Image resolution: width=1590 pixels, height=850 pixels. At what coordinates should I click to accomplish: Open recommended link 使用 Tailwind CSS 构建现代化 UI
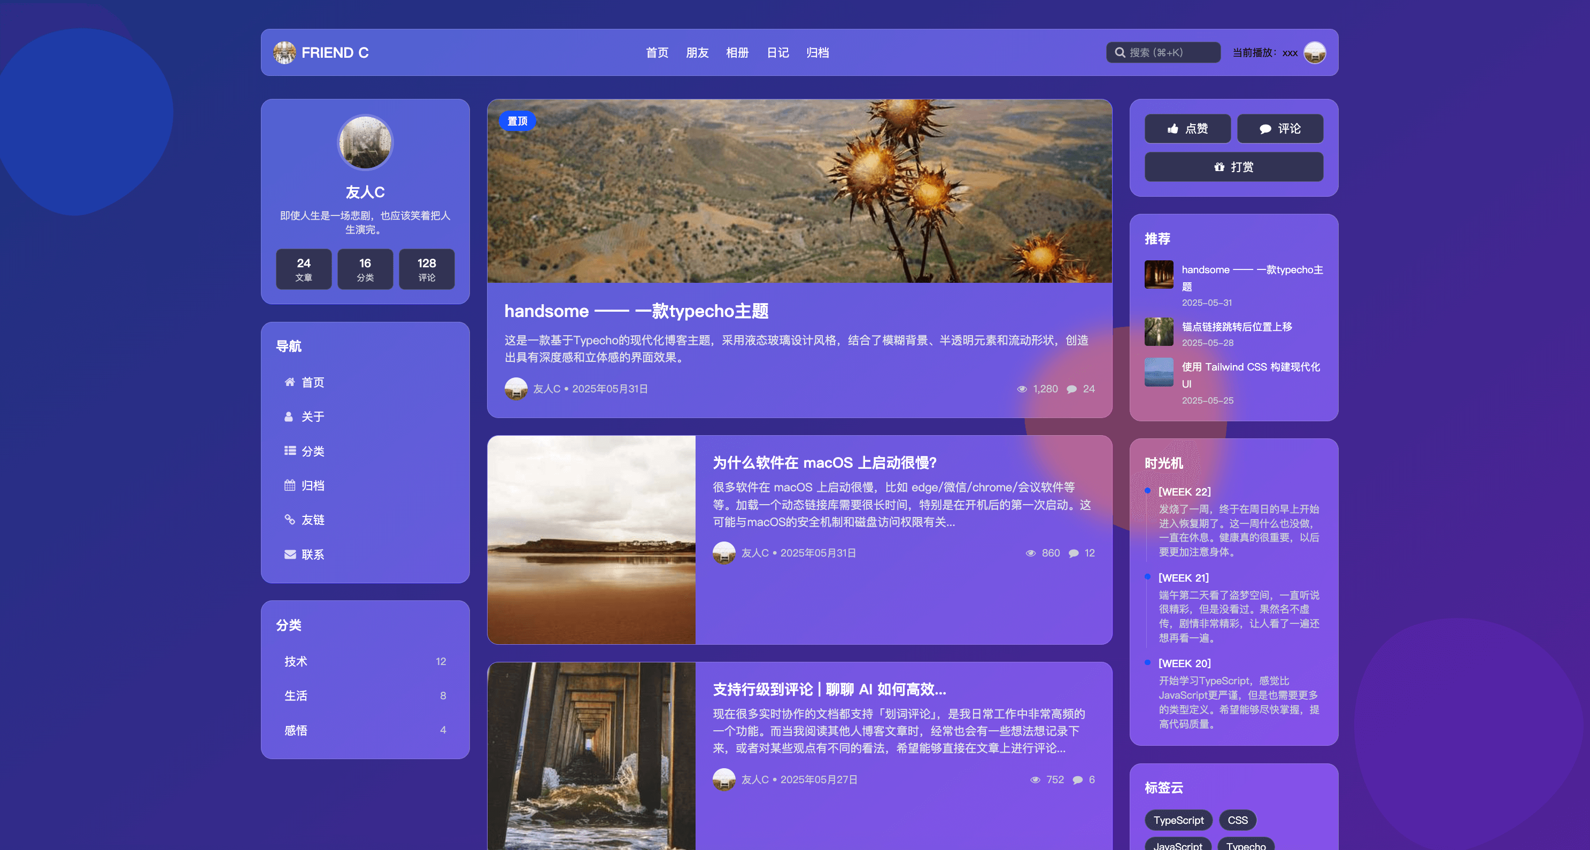point(1251,375)
